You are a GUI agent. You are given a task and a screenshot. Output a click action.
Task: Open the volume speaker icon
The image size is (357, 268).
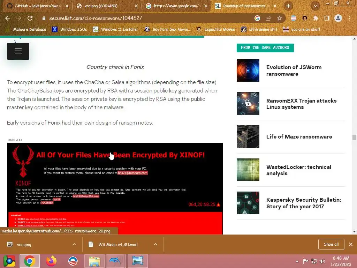point(322,261)
